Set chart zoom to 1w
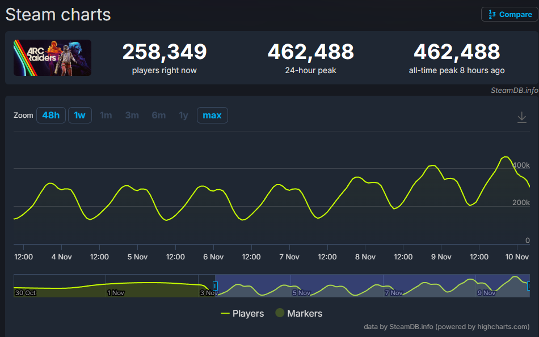 coord(80,116)
